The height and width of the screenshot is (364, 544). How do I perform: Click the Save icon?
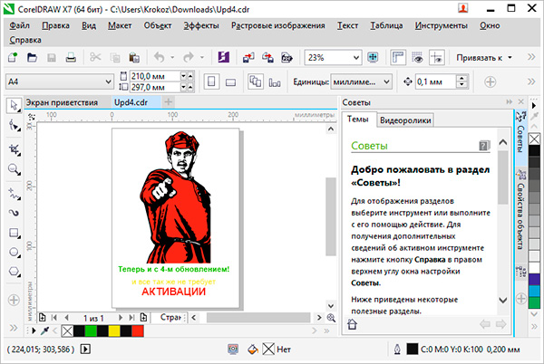click(52, 57)
